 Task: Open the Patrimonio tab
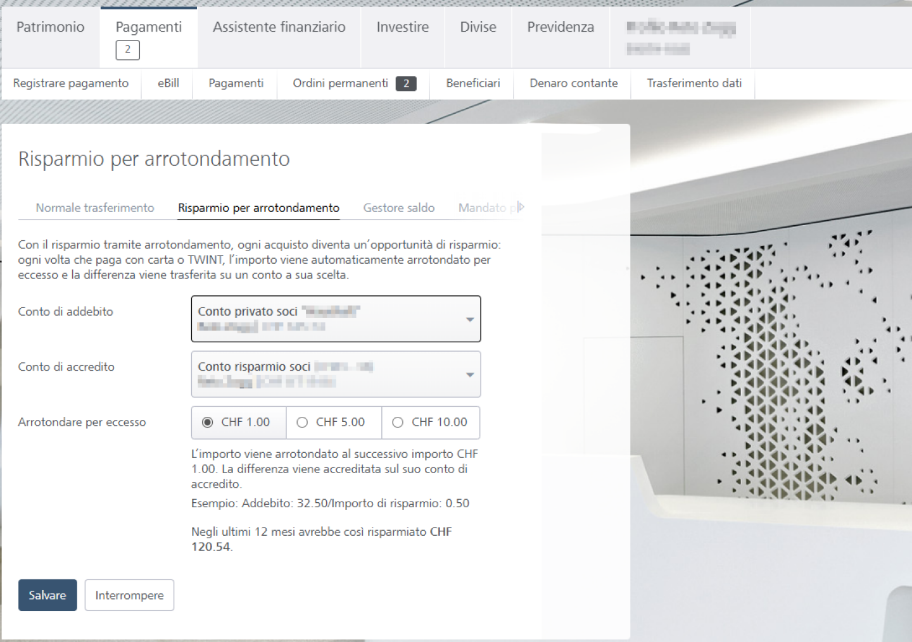[x=51, y=27]
